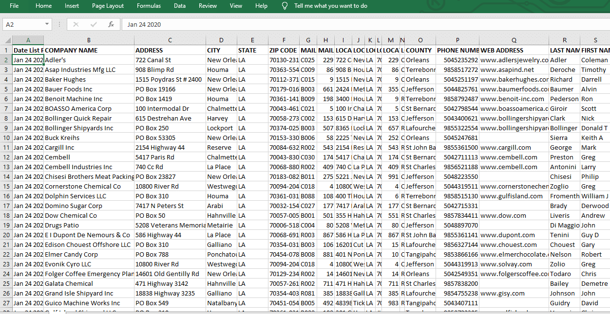Viewport: 610px width, 314px height.
Task: Open the Insert ribbon tab
Action: pyautogui.click(x=72, y=6)
